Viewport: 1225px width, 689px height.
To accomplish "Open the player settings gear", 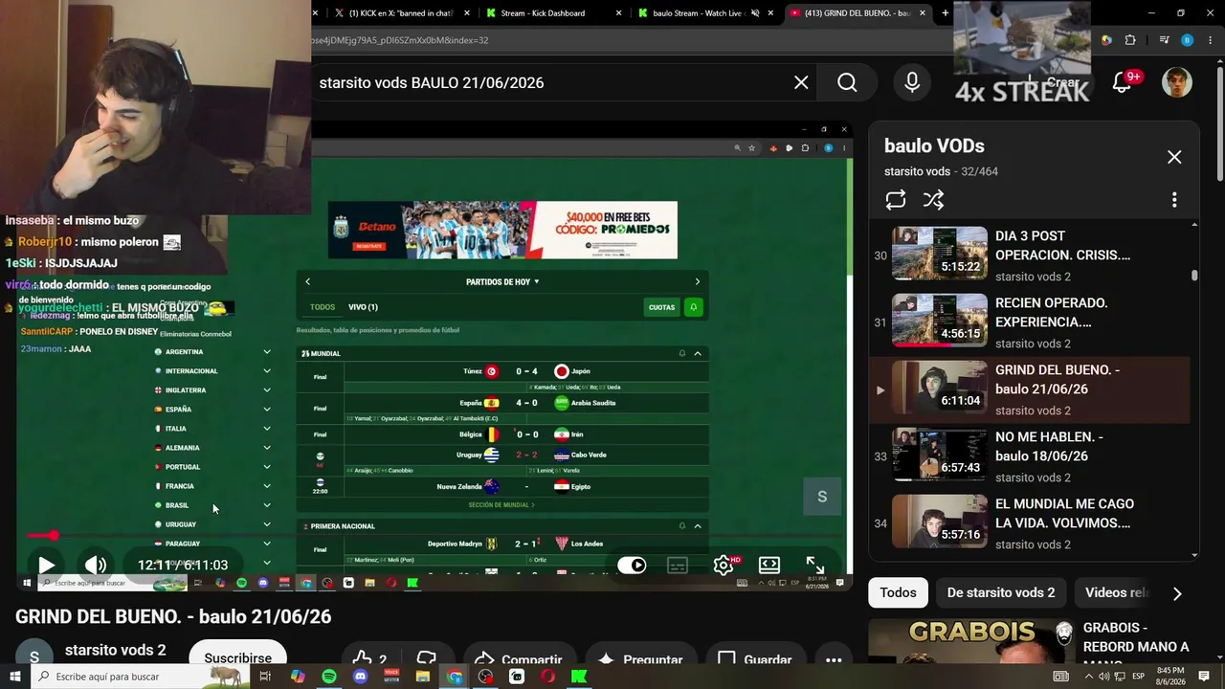I will tap(724, 565).
